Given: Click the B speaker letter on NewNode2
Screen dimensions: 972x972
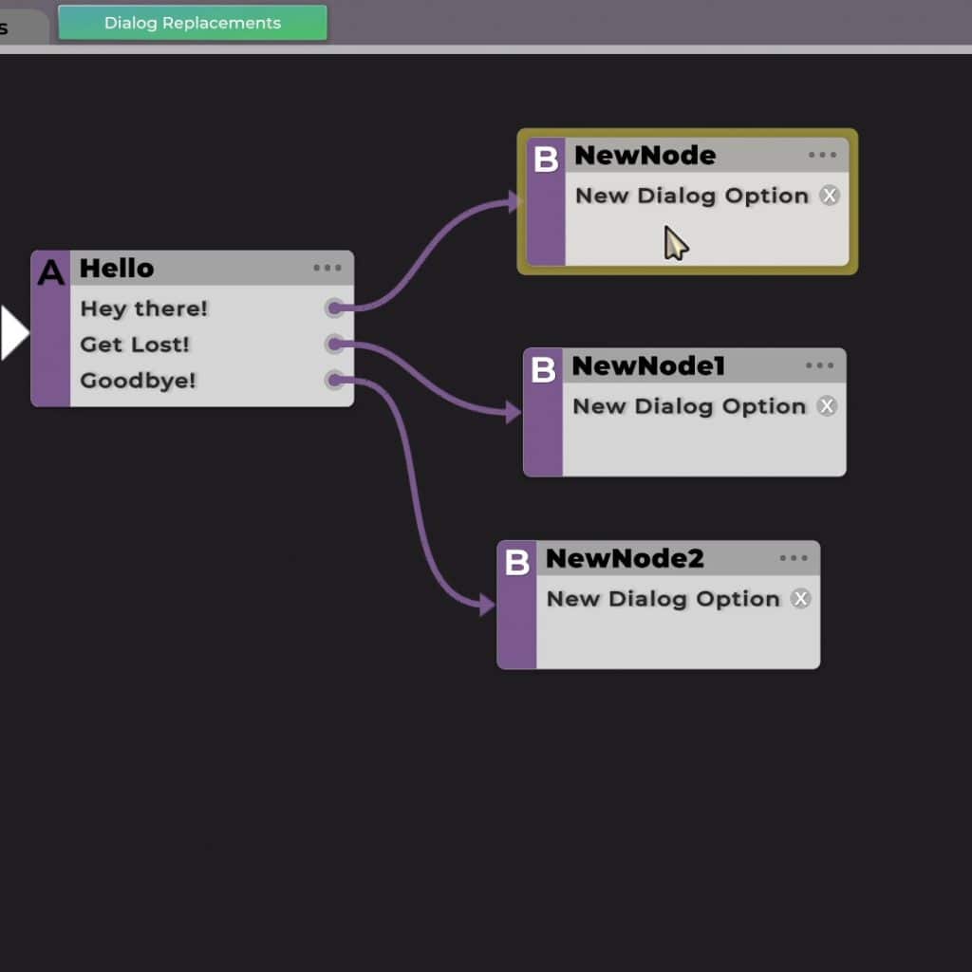Looking at the screenshot, I should (x=516, y=564).
